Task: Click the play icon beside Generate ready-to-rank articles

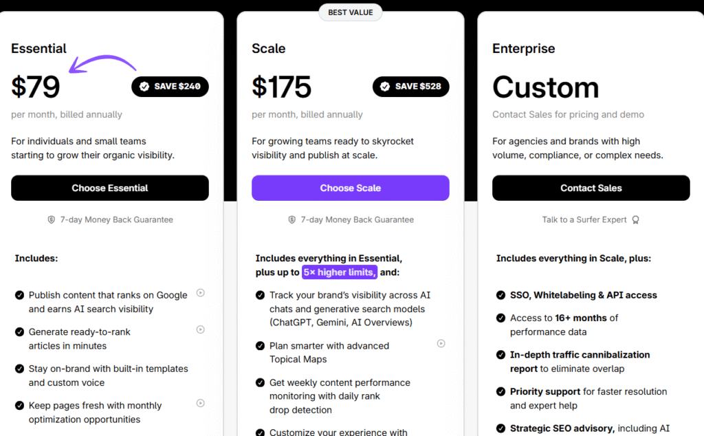Action: [201, 329]
